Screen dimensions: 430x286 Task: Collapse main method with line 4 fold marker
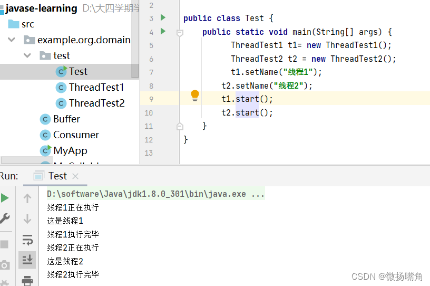click(x=180, y=33)
